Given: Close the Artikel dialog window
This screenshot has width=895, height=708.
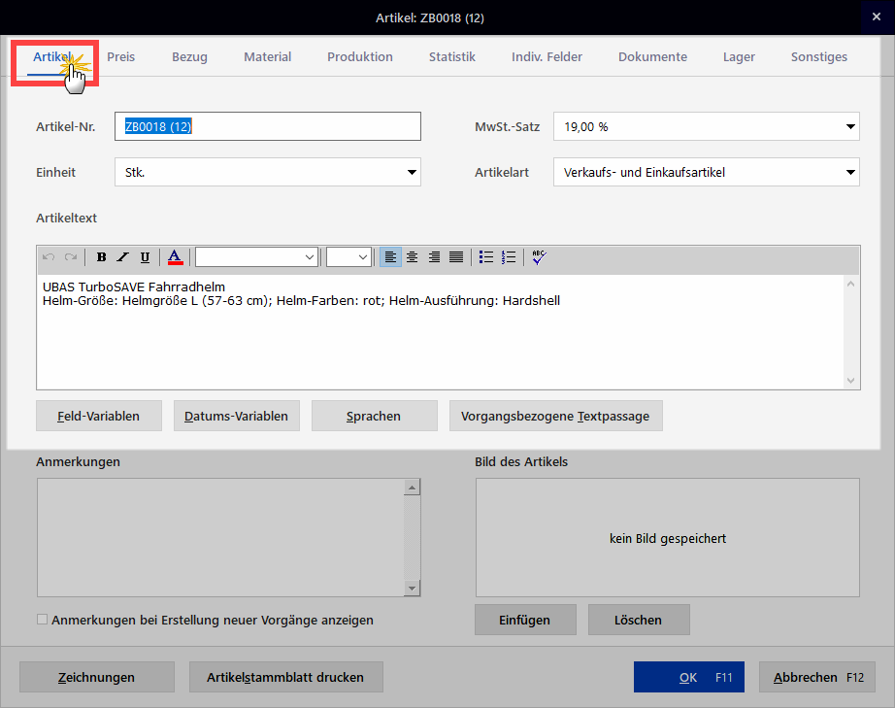Looking at the screenshot, I should pos(877,17).
